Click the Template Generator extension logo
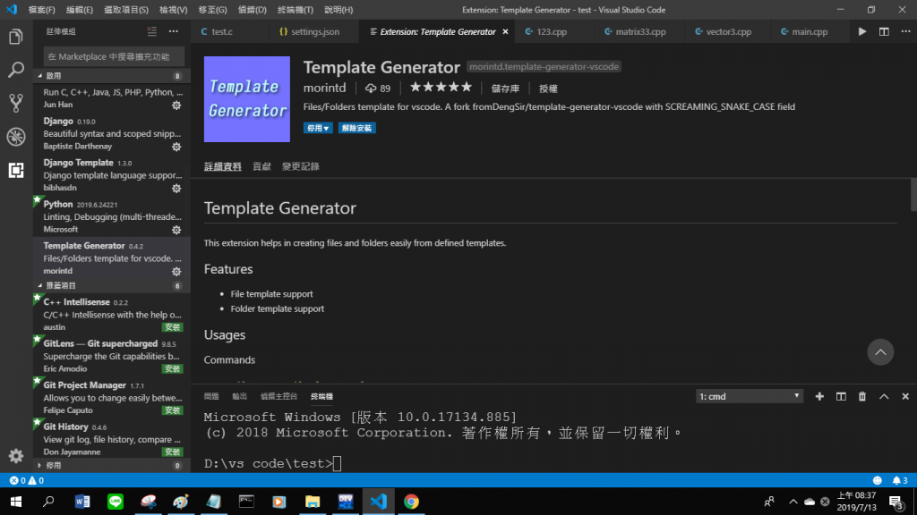 [247, 99]
